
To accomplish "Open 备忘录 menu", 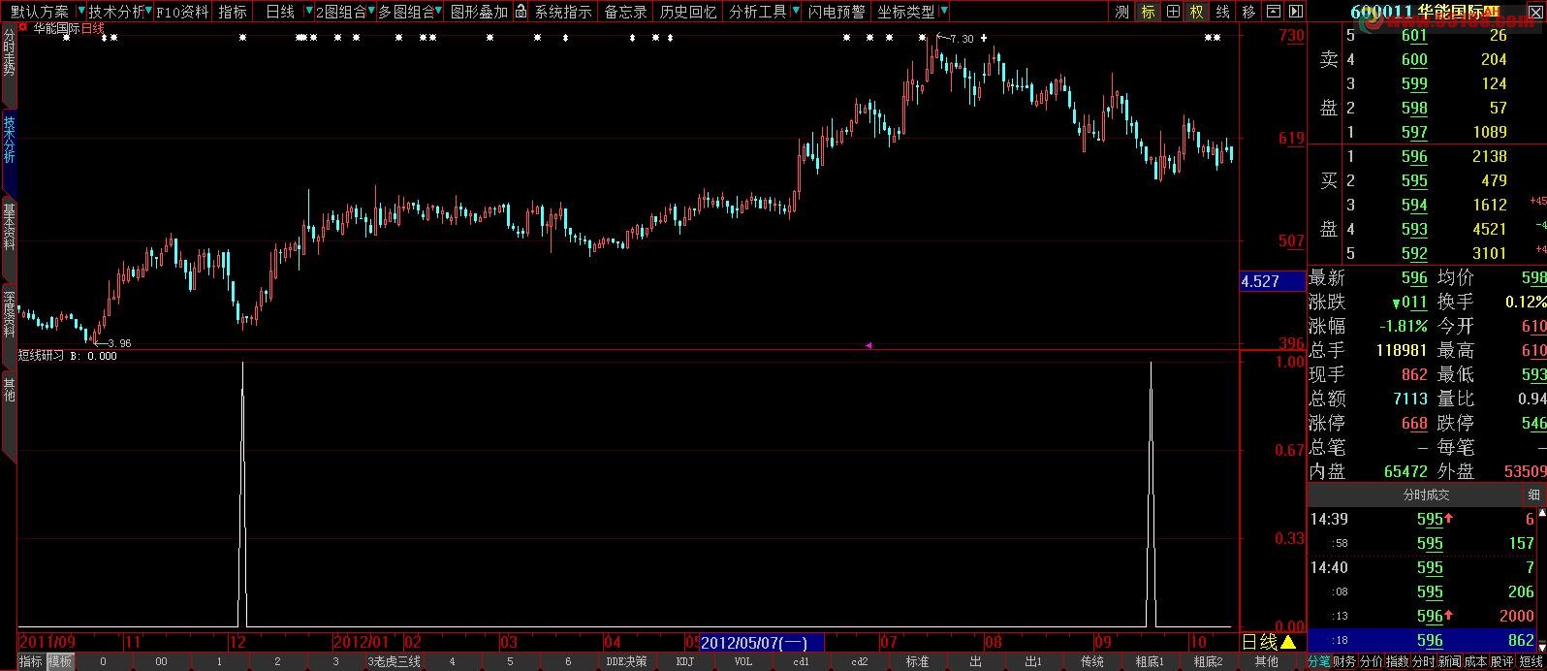I will click(626, 12).
